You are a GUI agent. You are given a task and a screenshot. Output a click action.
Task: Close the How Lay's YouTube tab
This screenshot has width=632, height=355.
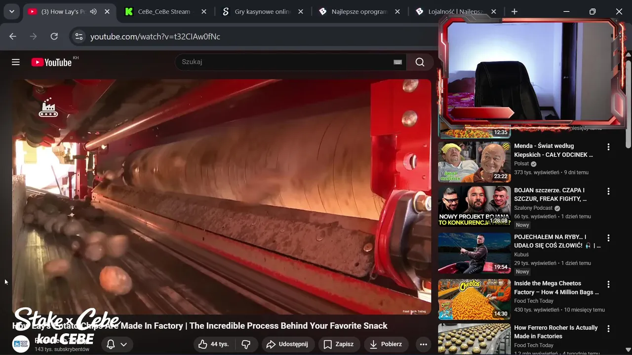107,11
